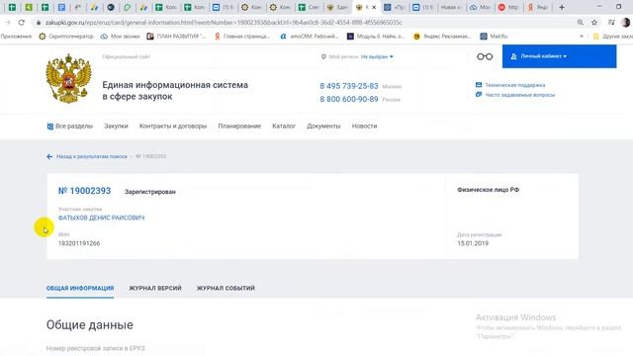
Task: Open the Chrome reading list icon
Action: pyautogui.click(x=611, y=23)
